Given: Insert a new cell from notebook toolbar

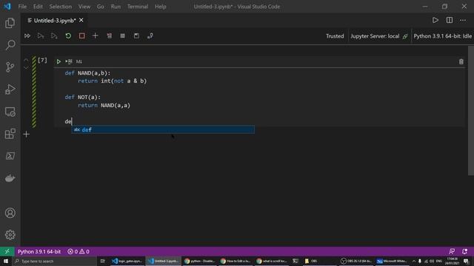Looking at the screenshot, I should pyautogui.click(x=96, y=36).
